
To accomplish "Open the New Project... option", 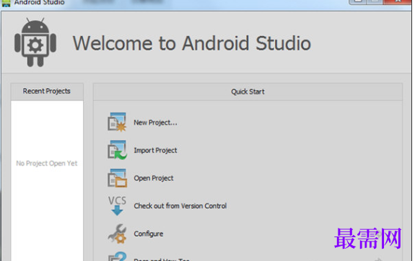I will 155,123.
